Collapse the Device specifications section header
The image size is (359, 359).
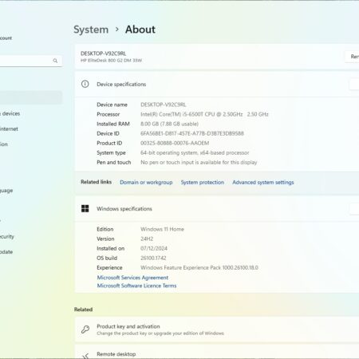coord(217,84)
